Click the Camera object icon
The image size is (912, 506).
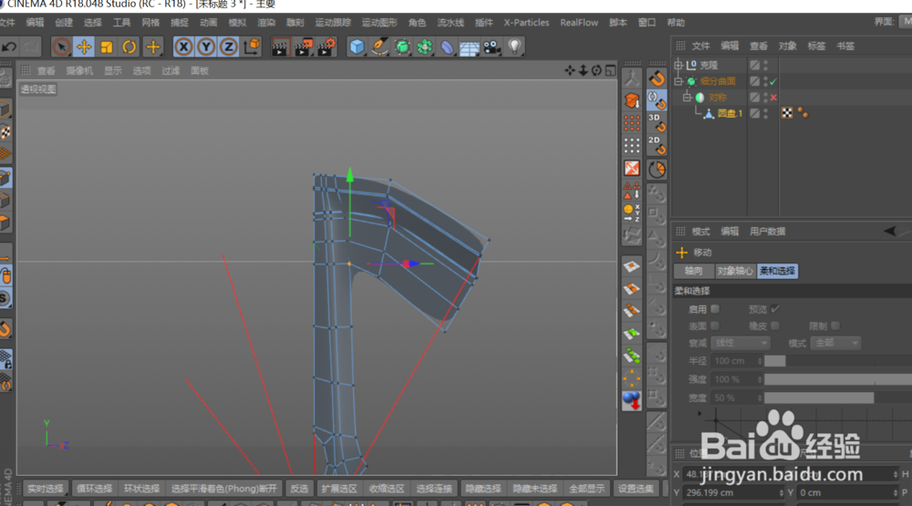click(x=492, y=47)
